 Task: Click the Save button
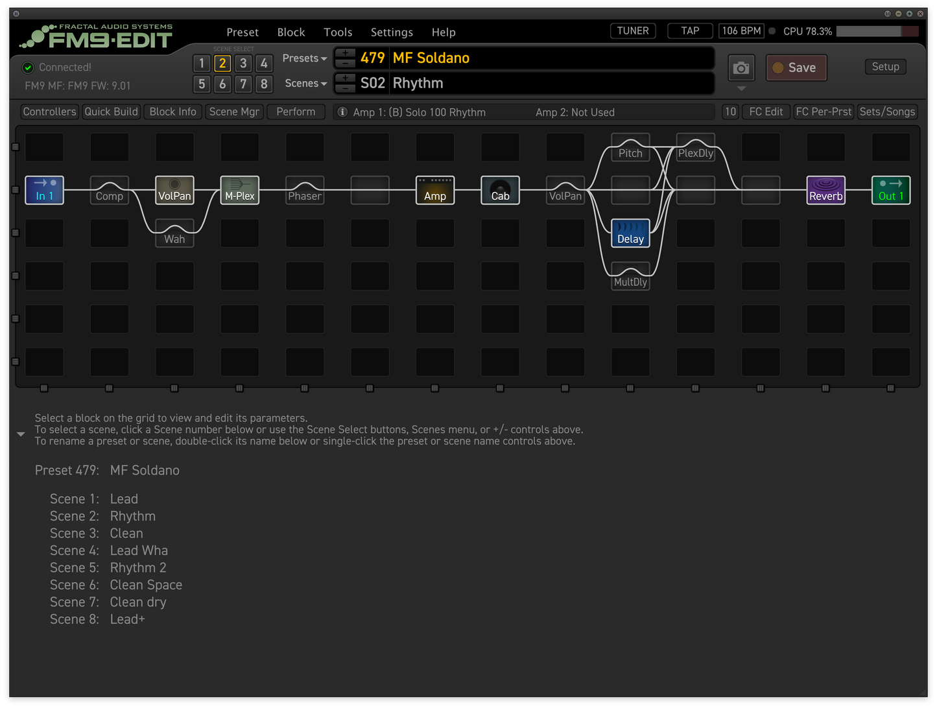796,67
